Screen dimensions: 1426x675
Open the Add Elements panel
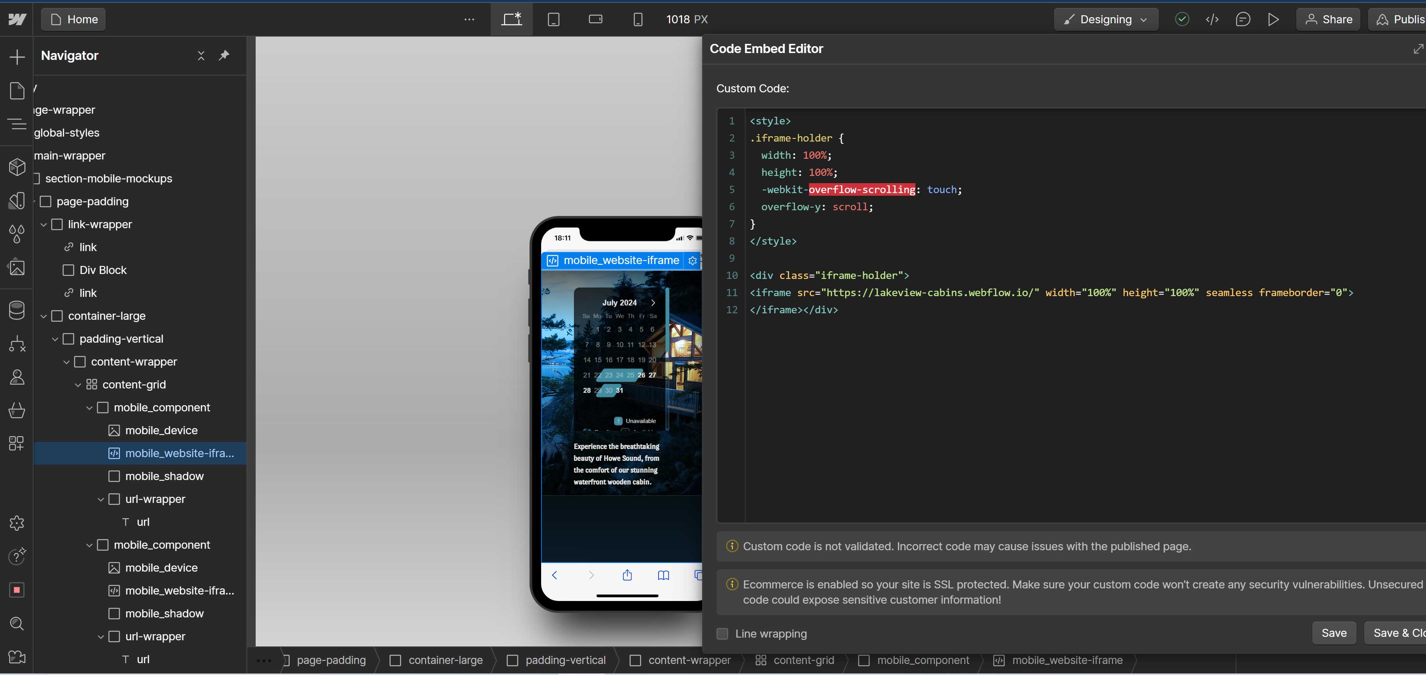[17, 56]
